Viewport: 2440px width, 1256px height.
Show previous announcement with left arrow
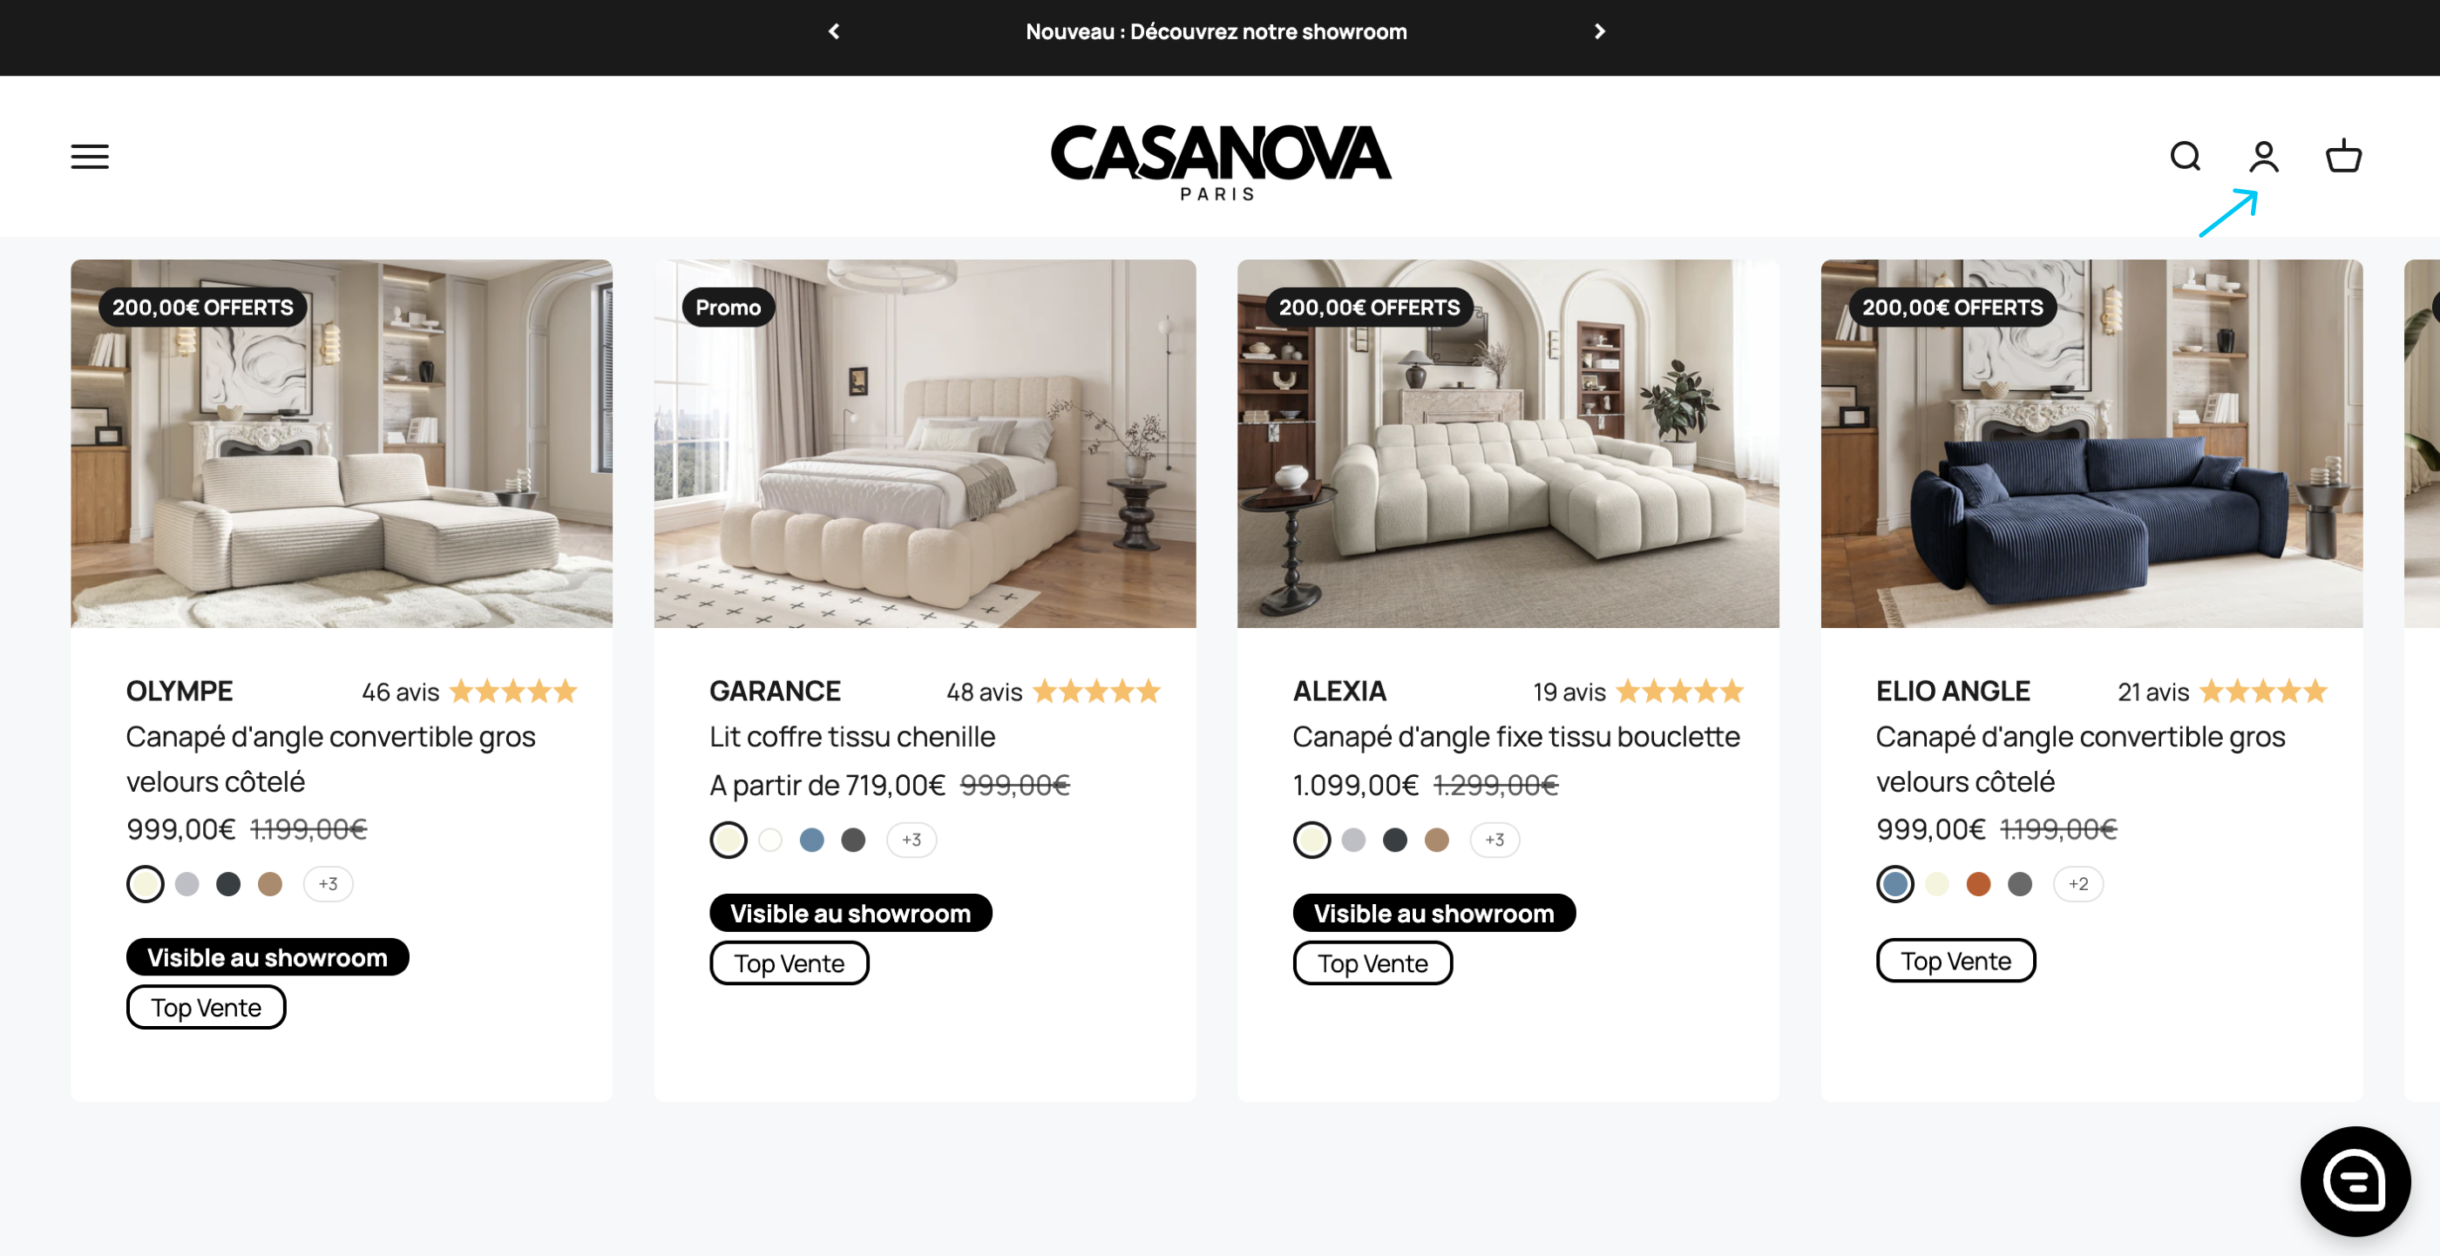tap(834, 31)
